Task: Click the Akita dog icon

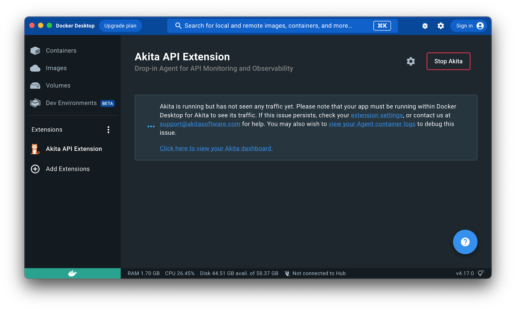Action: (x=35, y=149)
